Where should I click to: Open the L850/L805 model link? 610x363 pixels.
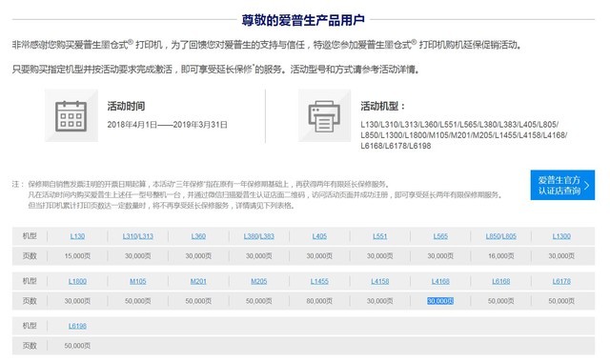pos(500,236)
